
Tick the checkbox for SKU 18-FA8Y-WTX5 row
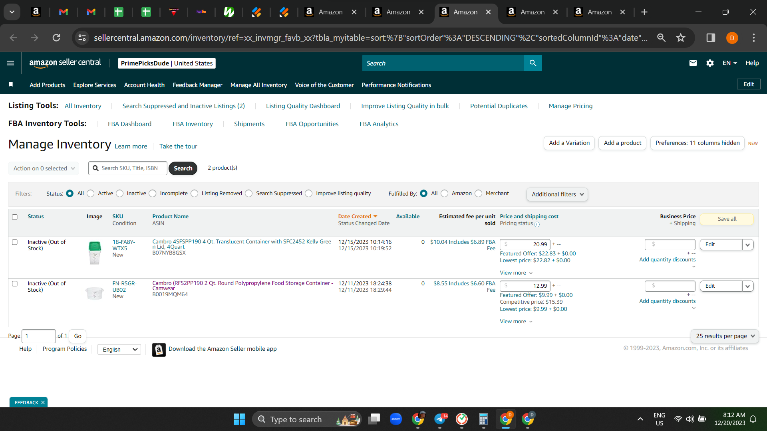pyautogui.click(x=15, y=242)
